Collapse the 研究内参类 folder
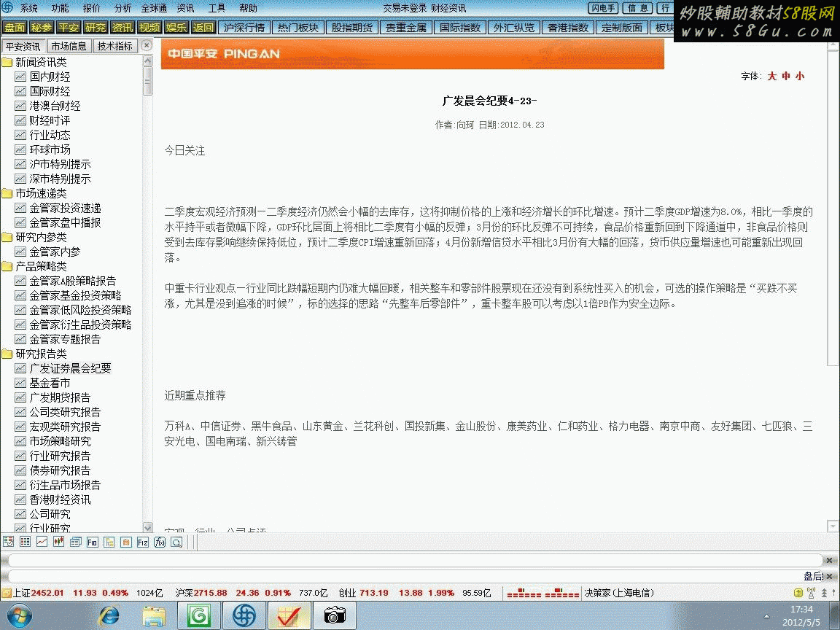 7,237
